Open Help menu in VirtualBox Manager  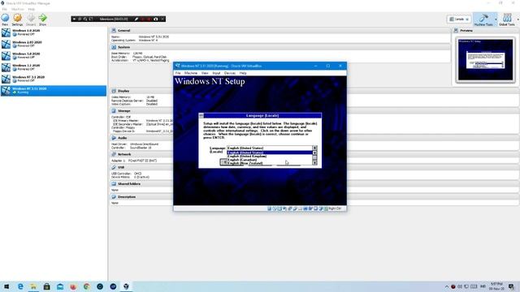click(31, 9)
